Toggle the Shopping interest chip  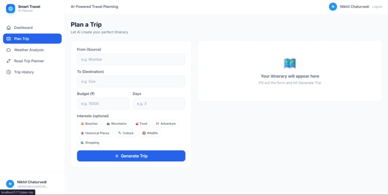(x=90, y=143)
